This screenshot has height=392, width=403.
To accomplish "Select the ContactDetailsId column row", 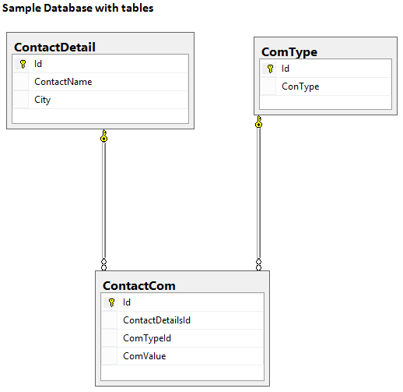I will (183, 320).
